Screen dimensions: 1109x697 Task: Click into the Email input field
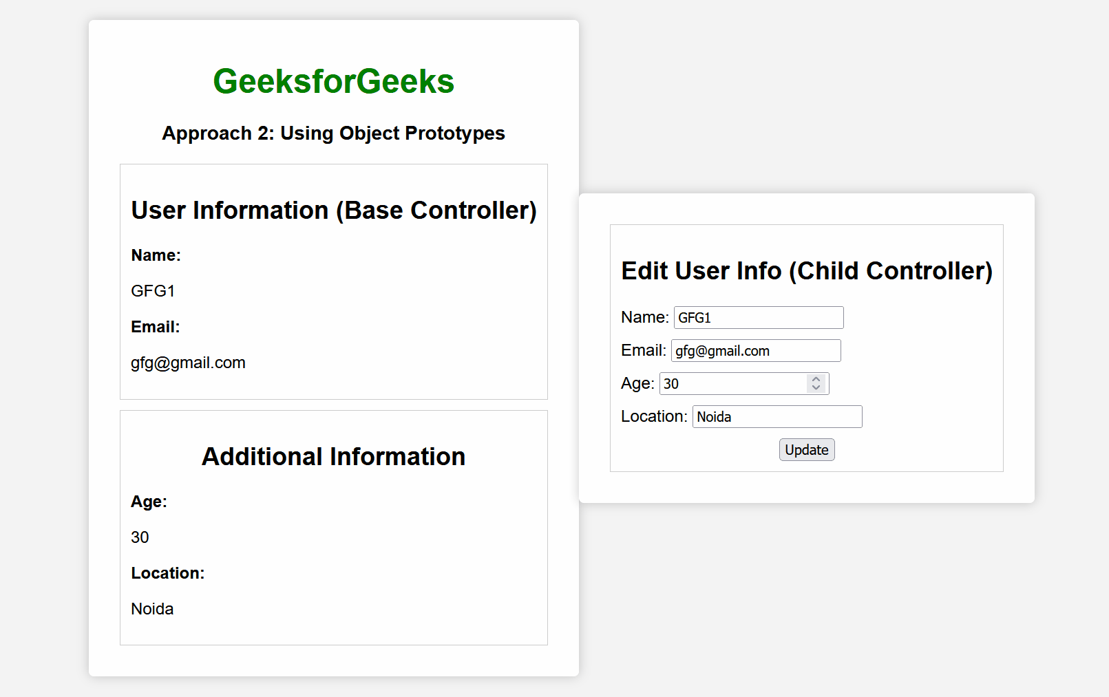[x=755, y=351]
